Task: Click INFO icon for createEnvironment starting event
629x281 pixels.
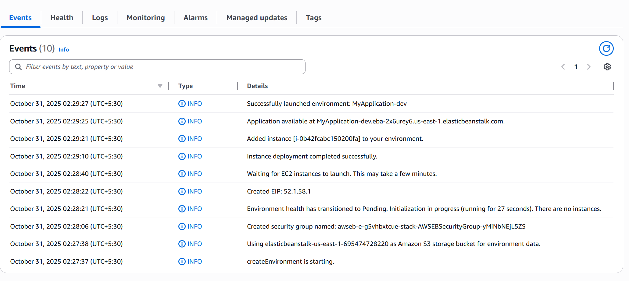Action: 182,261
